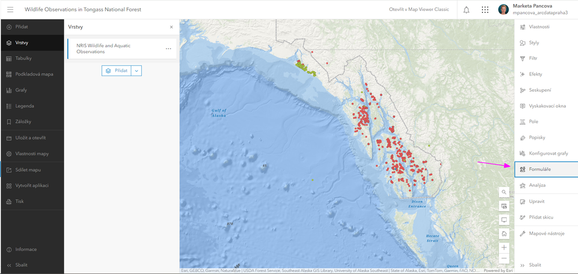The height and width of the screenshot is (274, 578).
Task: Click Sdílet mapu
Action: (x=32, y=170)
